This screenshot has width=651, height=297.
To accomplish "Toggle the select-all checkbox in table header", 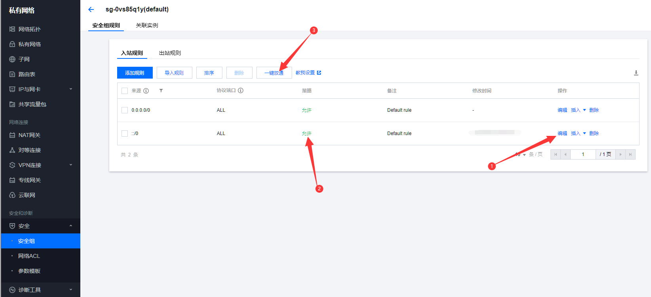I will click(125, 91).
